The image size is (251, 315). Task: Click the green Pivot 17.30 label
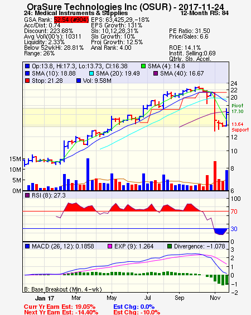click(238, 109)
